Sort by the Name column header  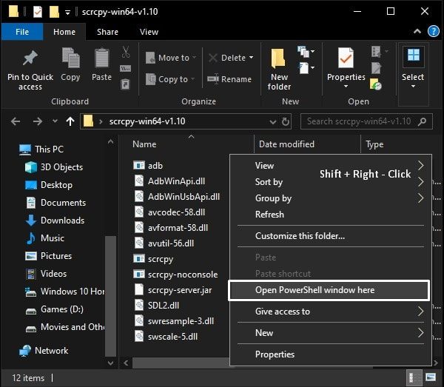pyautogui.click(x=144, y=144)
